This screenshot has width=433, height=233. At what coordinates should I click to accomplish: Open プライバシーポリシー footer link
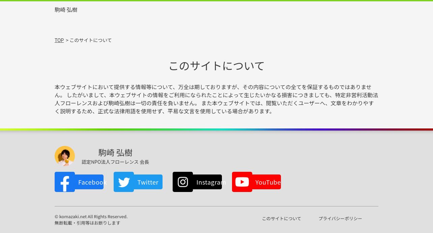(340, 219)
